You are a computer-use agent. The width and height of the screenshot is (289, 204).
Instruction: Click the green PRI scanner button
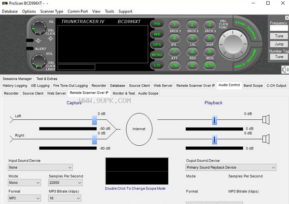coord(157,24)
